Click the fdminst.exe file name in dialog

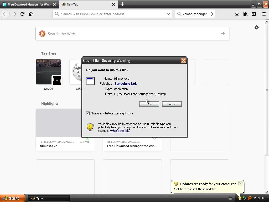(x=121, y=78)
